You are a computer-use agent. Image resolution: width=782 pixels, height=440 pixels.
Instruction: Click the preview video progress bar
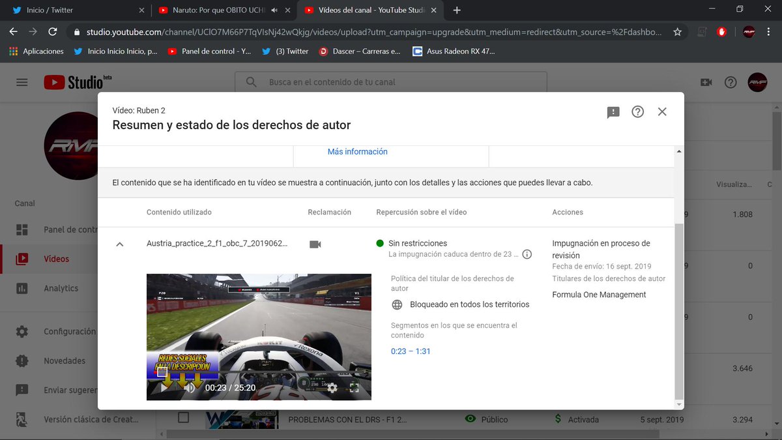[259, 374]
